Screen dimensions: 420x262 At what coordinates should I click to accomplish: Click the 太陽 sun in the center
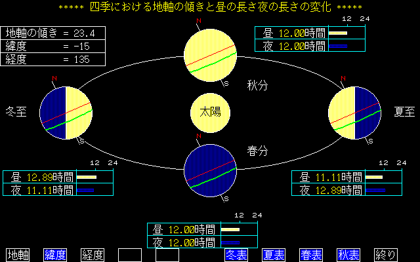click(x=210, y=112)
